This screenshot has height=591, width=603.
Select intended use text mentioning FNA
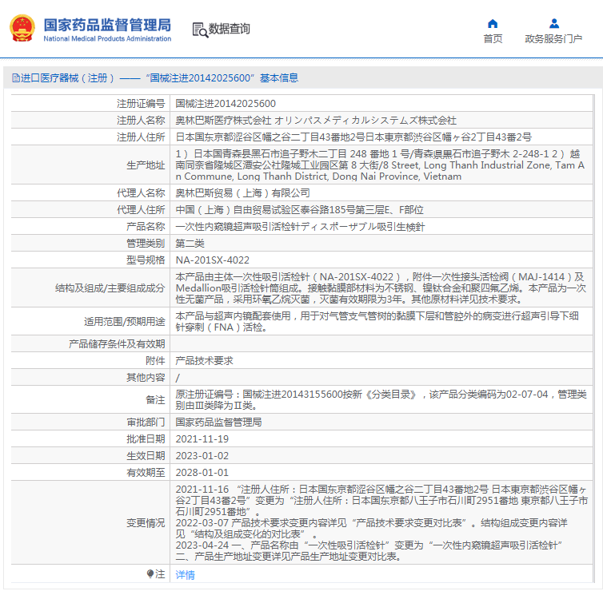[377, 321]
